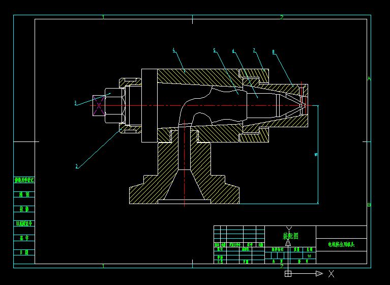Select the 重量 header in title block
The image size is (390, 285).
296,249
